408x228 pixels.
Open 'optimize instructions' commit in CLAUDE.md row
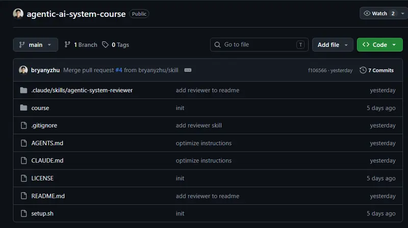click(203, 160)
